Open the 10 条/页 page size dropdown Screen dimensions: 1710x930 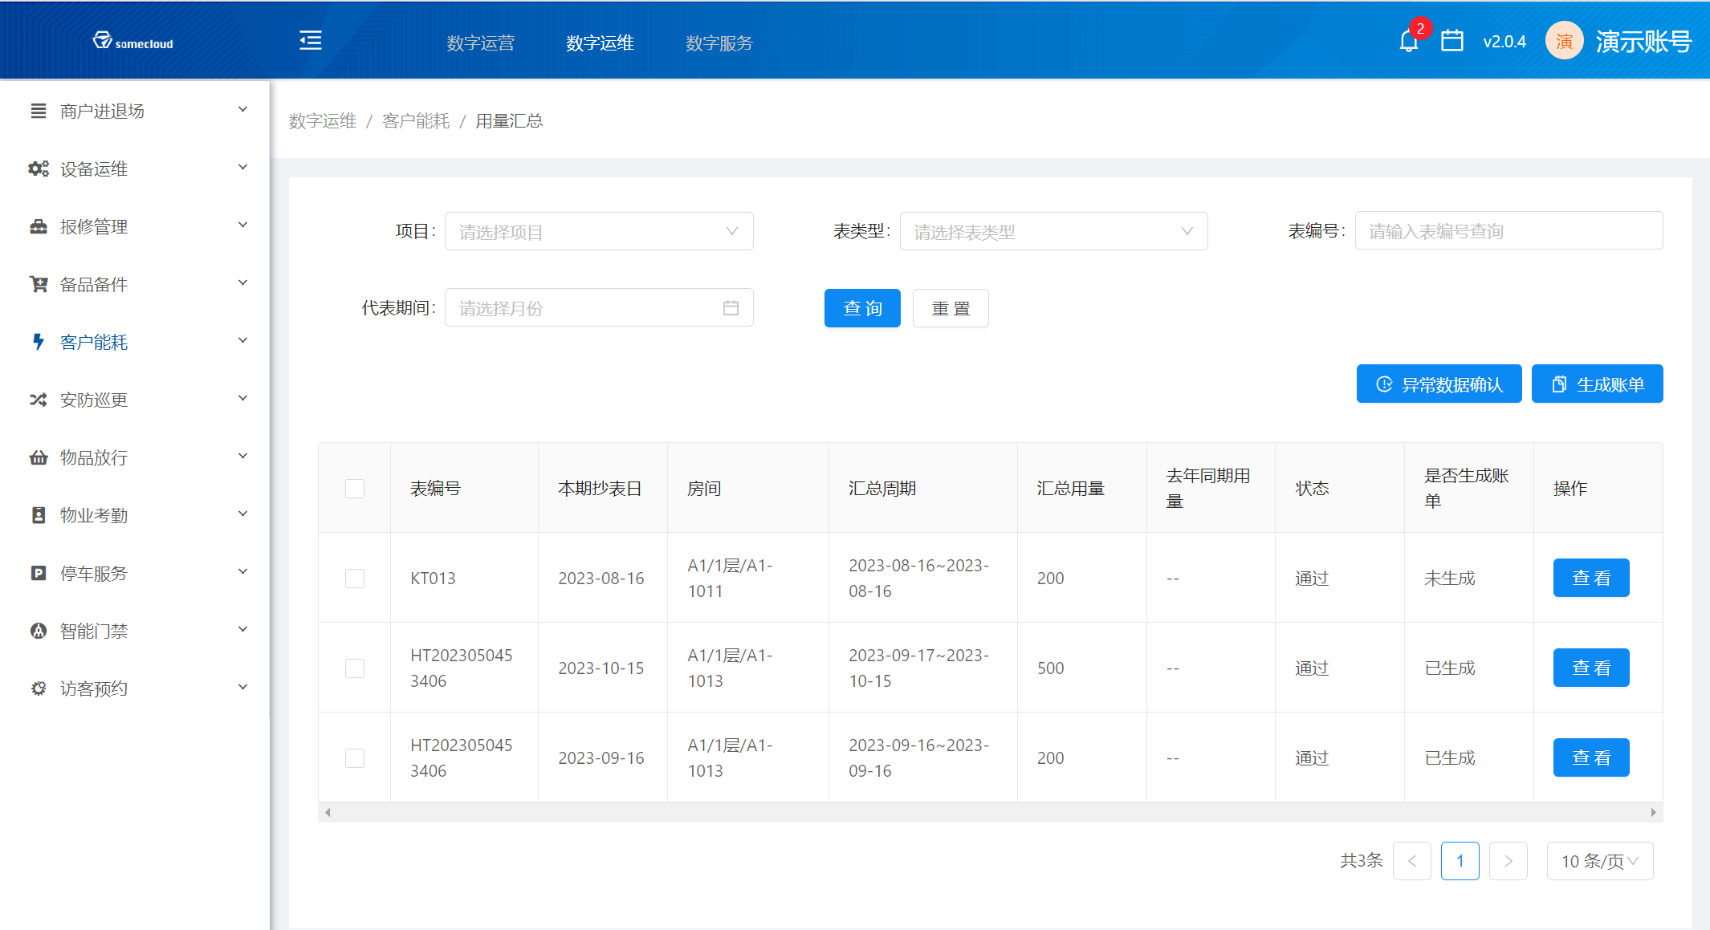coord(1600,861)
